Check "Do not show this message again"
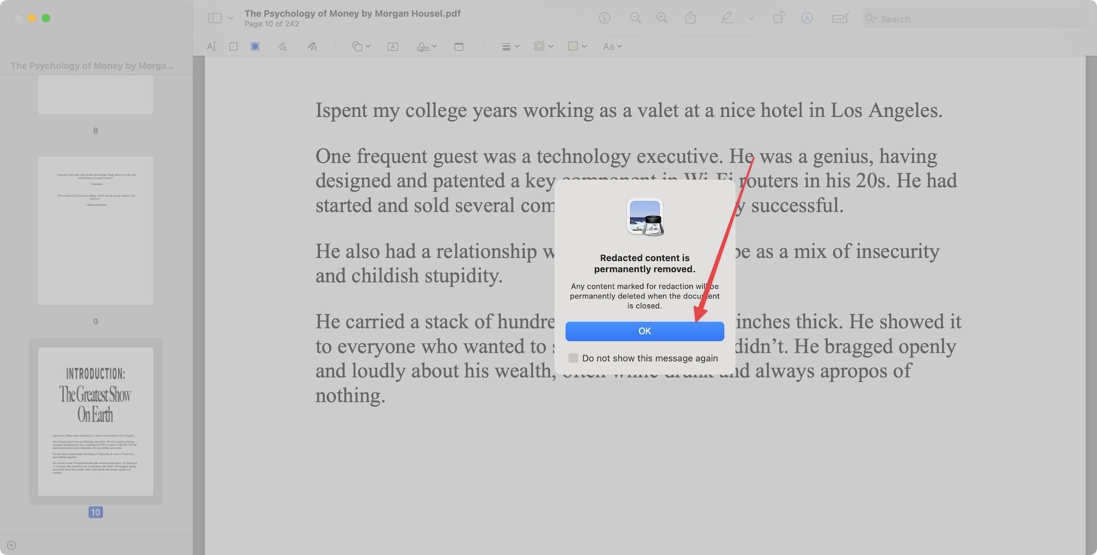The height and width of the screenshot is (555, 1097). (x=573, y=358)
